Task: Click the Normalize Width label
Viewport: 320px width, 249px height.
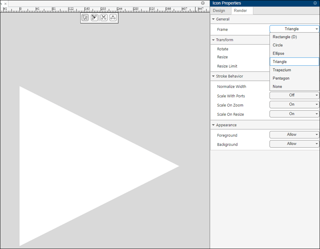Action: (232, 87)
